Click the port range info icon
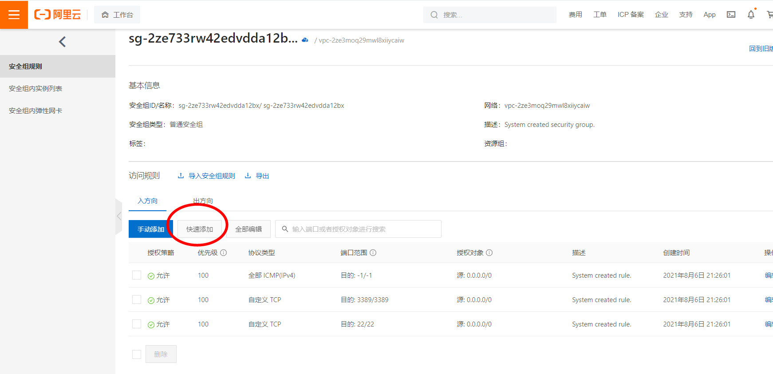This screenshot has height=374, width=773. (373, 253)
